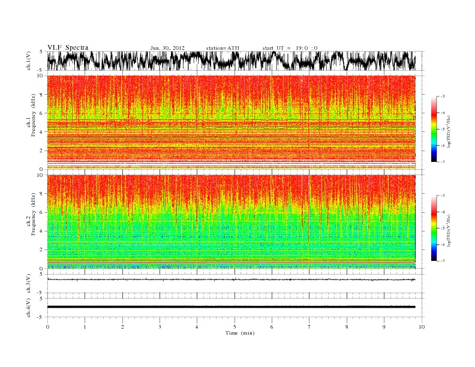Image resolution: width=475 pixels, height=367 pixels.
Task: Click the ch.1 spectrogram color scale bar
Action: point(434,130)
